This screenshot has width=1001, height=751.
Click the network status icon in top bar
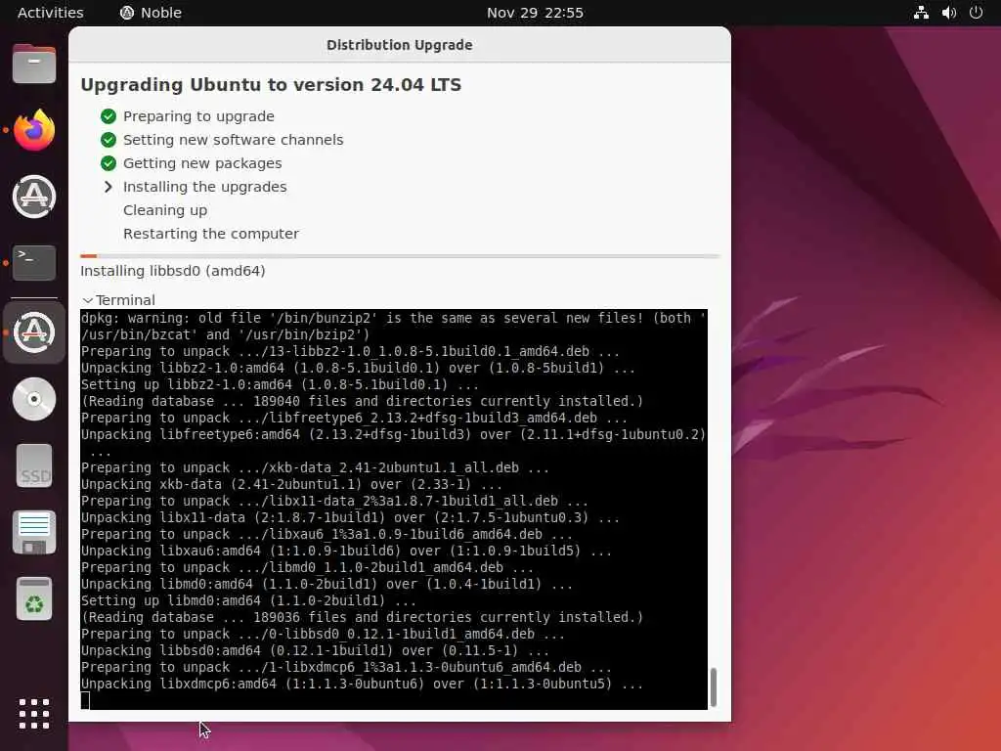click(x=921, y=13)
